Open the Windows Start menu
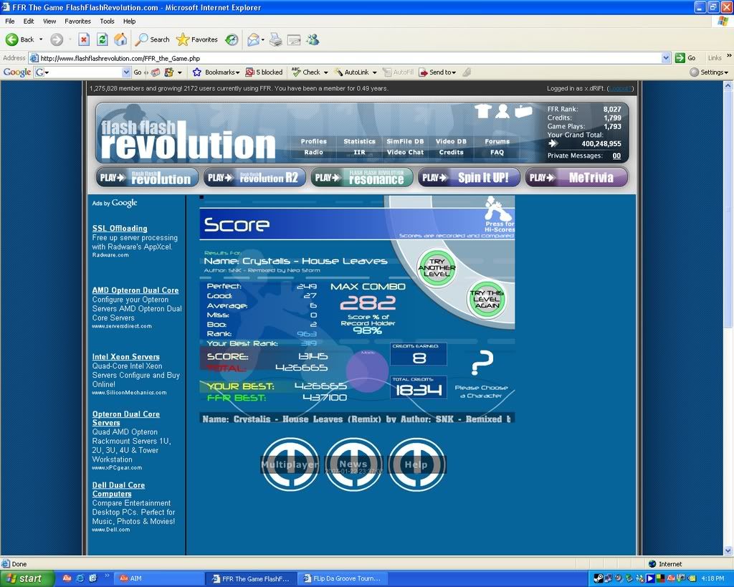Viewport: 734px width, 587px height. (x=27, y=578)
